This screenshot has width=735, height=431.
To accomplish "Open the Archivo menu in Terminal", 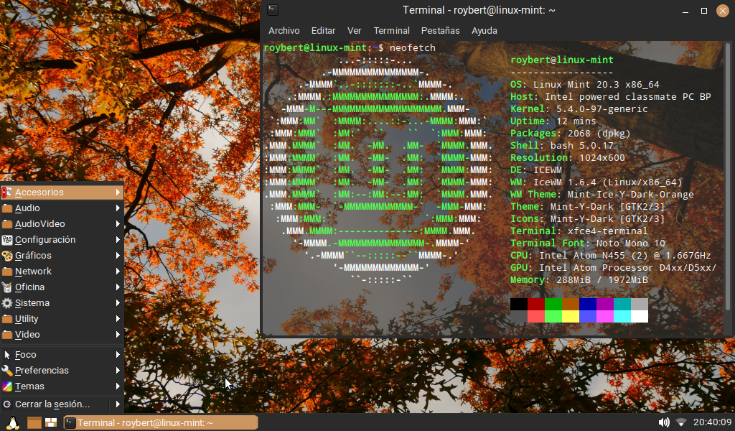I will [x=284, y=30].
